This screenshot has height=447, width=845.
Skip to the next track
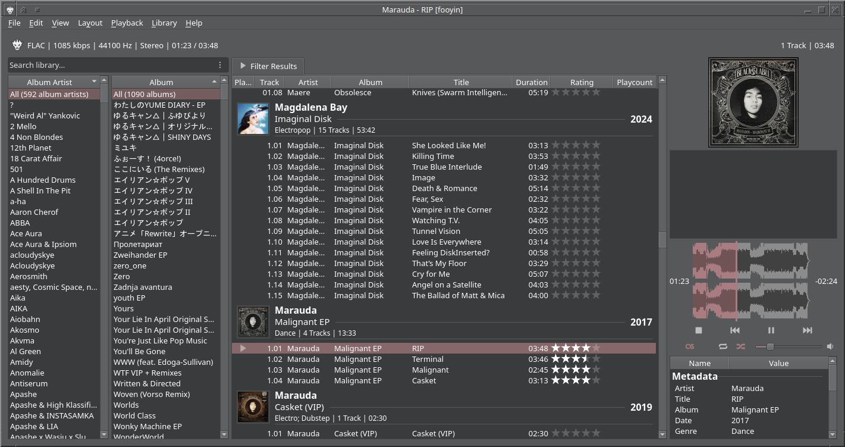click(x=807, y=330)
